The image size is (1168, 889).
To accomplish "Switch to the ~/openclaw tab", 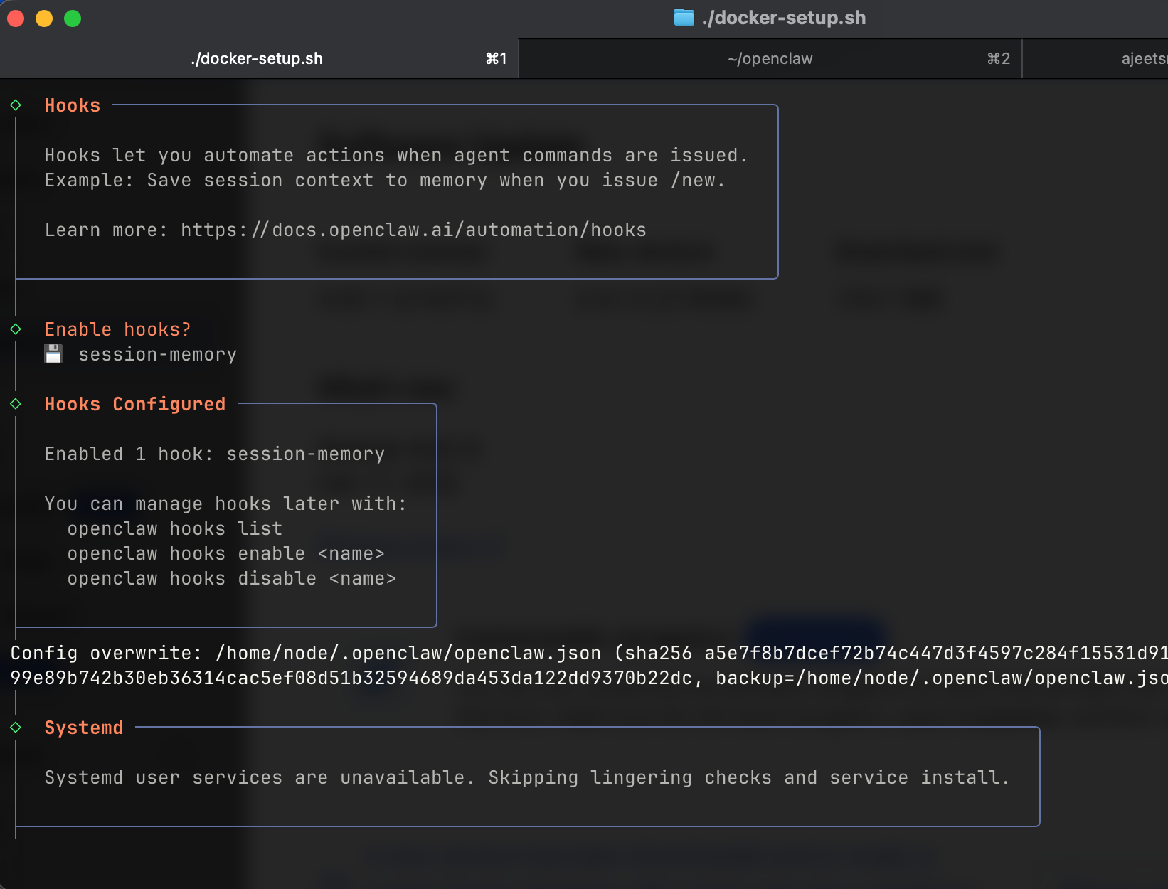I will click(x=770, y=58).
